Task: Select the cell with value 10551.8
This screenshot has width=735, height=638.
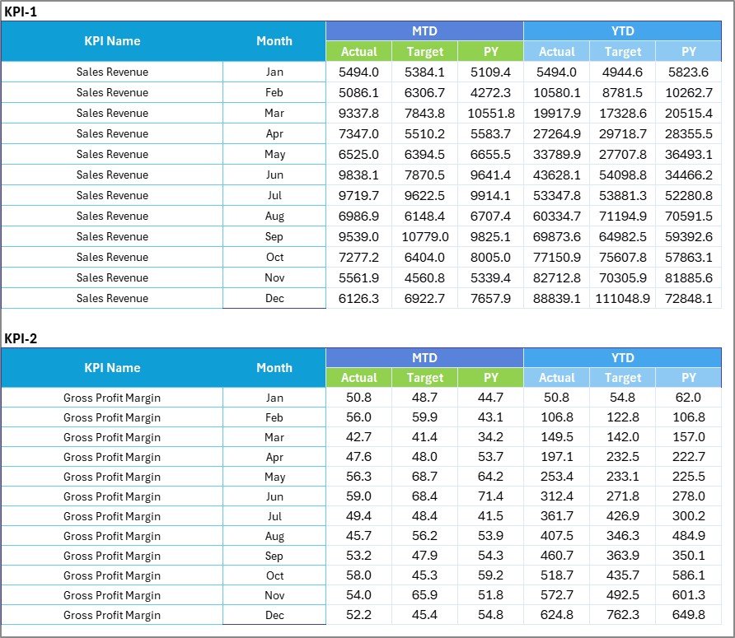Action: pos(490,113)
